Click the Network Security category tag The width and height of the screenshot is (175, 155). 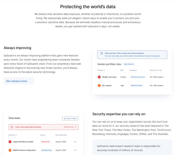pyautogui.click(x=138, y=77)
